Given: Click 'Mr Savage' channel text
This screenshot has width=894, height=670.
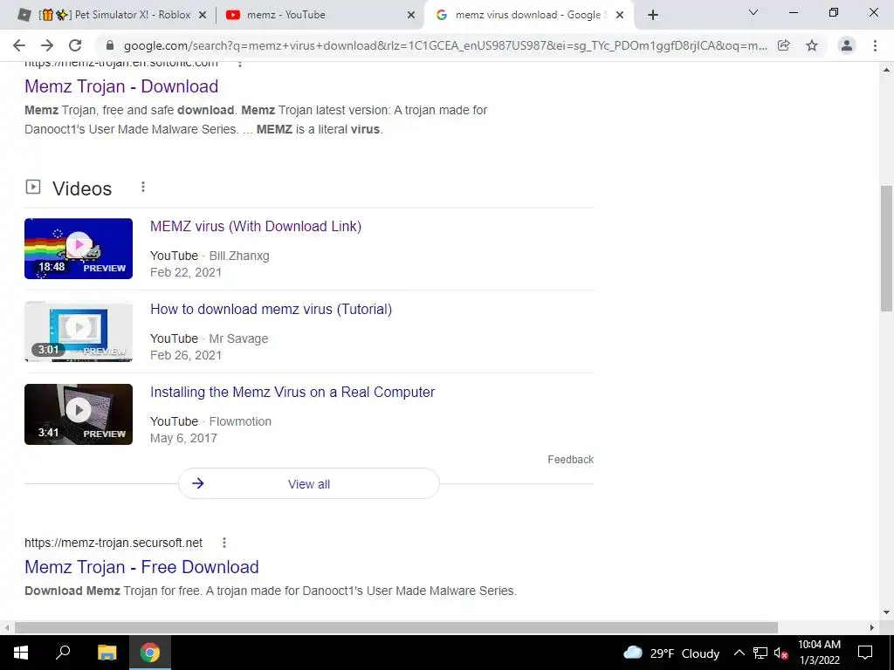Looking at the screenshot, I should pos(238,338).
